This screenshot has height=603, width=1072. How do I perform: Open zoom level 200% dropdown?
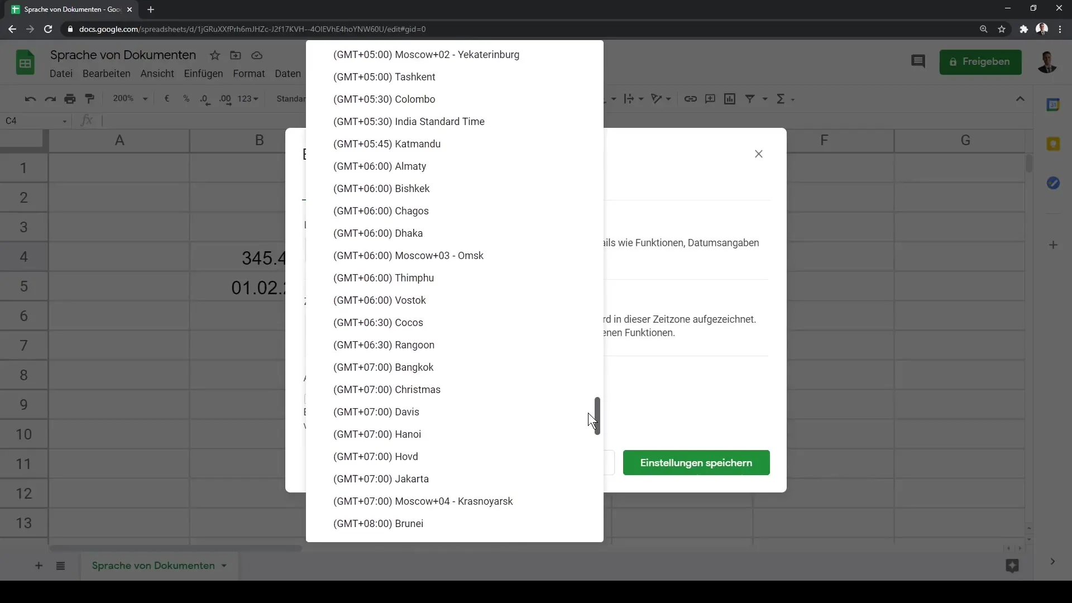point(130,99)
